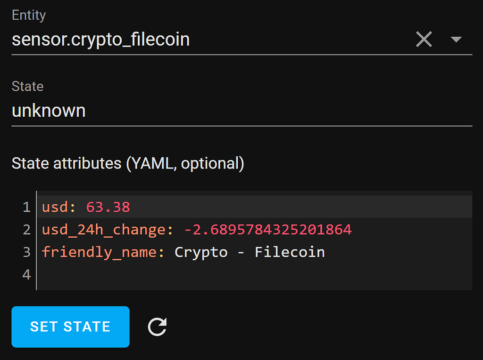Place cursor on the usd_24h_change value
Image resolution: width=483 pixels, height=360 pixels.
tap(267, 230)
